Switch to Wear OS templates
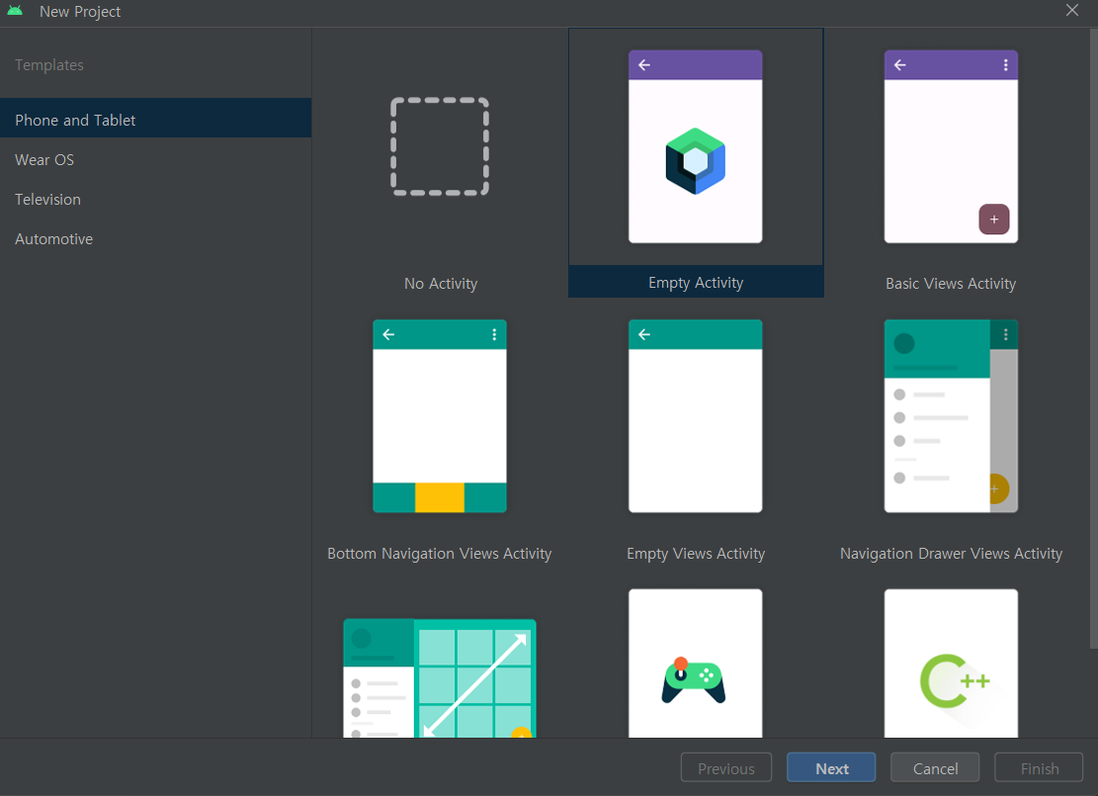Screen dimensions: 1098x796 click(x=155, y=160)
